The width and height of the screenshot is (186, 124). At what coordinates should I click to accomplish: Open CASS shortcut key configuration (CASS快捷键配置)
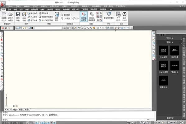coord(91,16)
